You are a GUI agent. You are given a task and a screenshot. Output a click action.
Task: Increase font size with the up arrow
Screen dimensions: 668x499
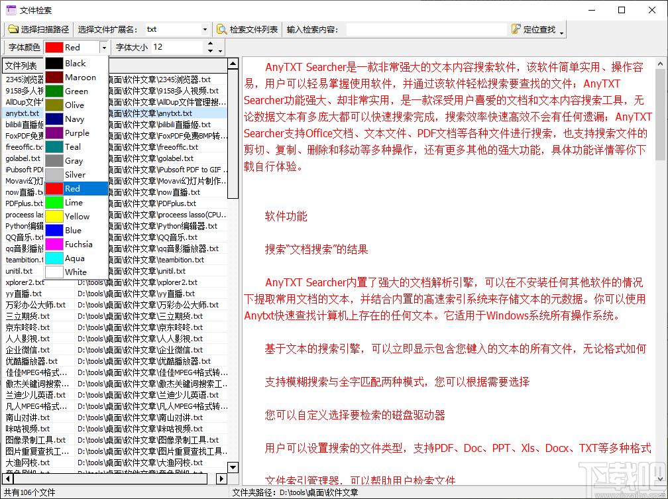coord(210,44)
